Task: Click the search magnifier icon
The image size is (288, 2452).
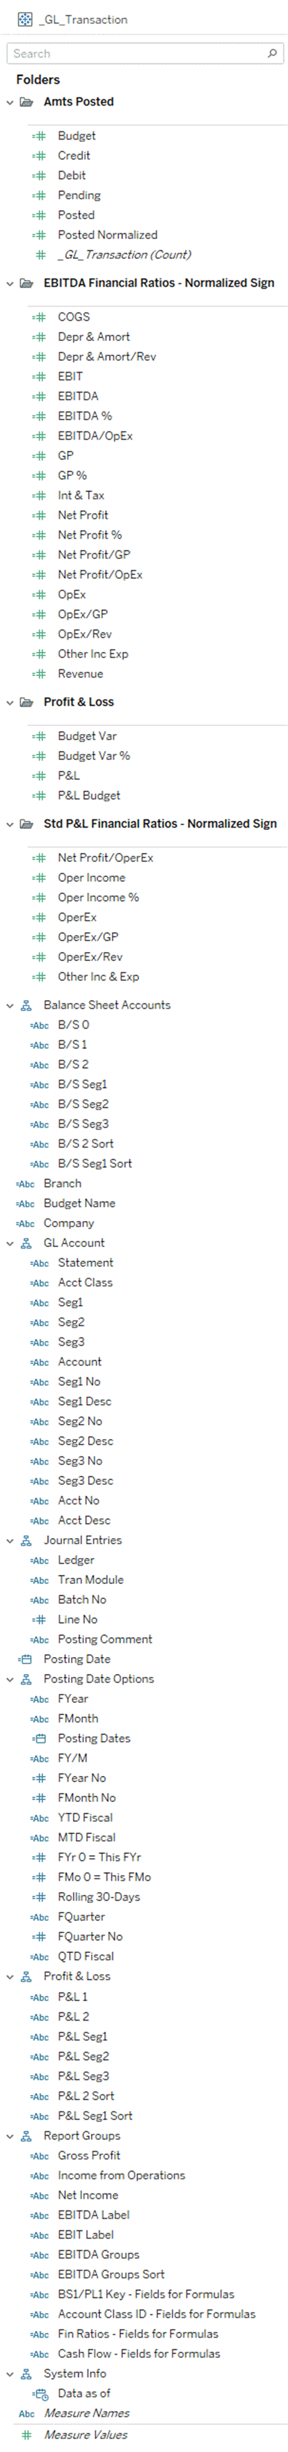Action: pyautogui.click(x=273, y=53)
